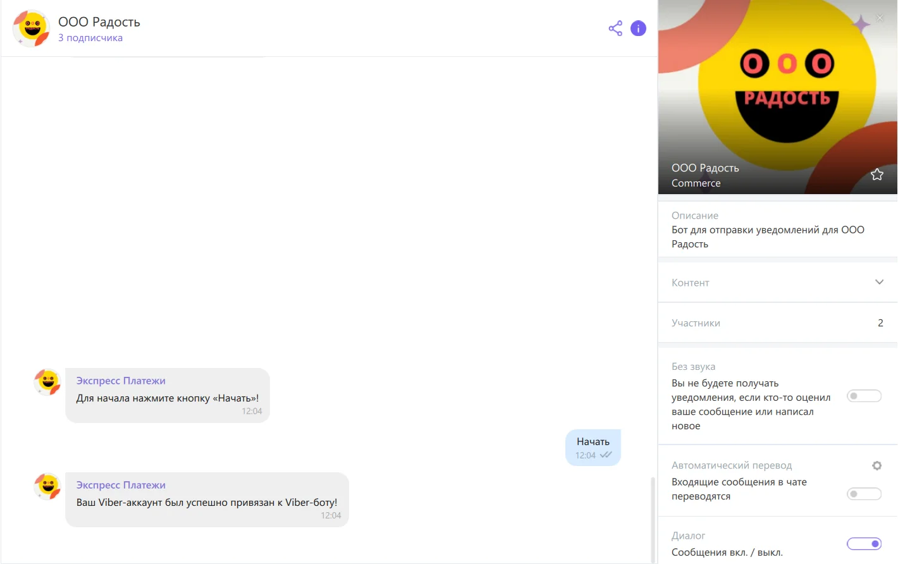
Task: Click double-check read mark on Начать message
Action: (606, 455)
